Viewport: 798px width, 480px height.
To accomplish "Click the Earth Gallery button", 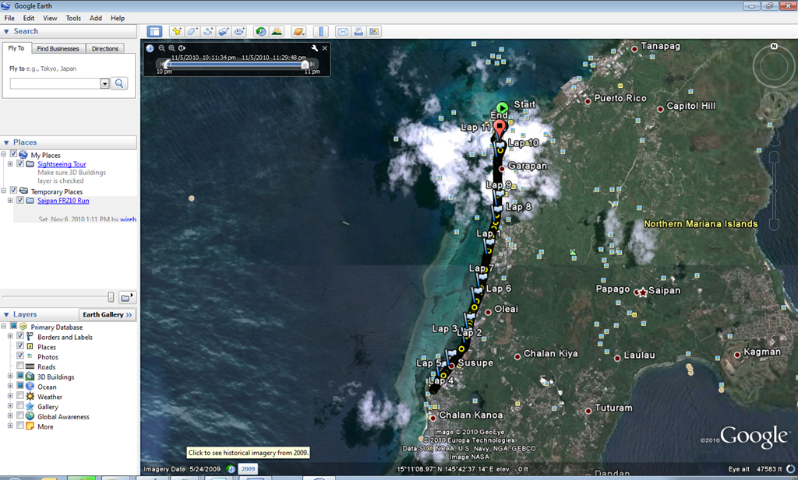I will [108, 314].
